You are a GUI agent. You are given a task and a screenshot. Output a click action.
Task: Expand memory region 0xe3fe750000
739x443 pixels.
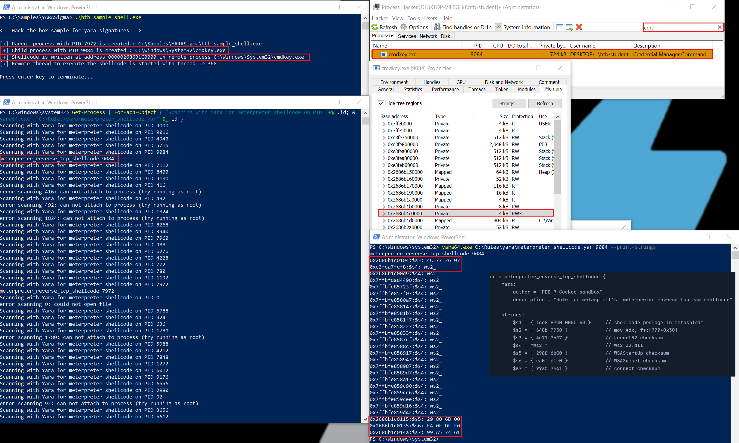[x=384, y=137]
